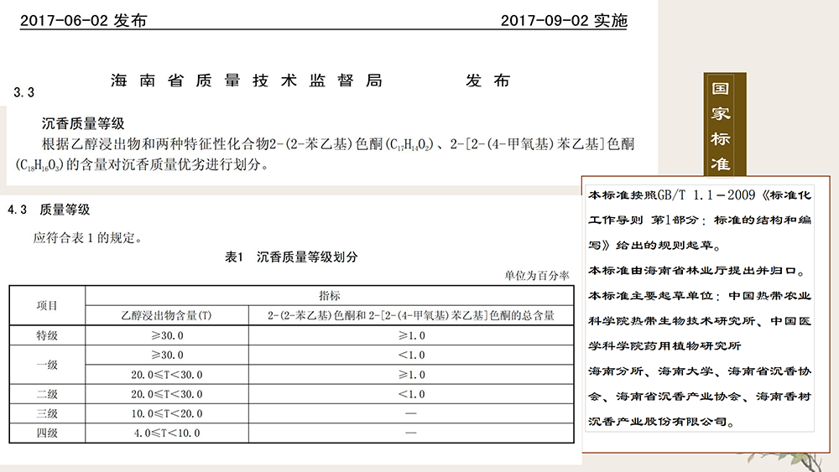Select the "指标" table header cell

click(329, 296)
